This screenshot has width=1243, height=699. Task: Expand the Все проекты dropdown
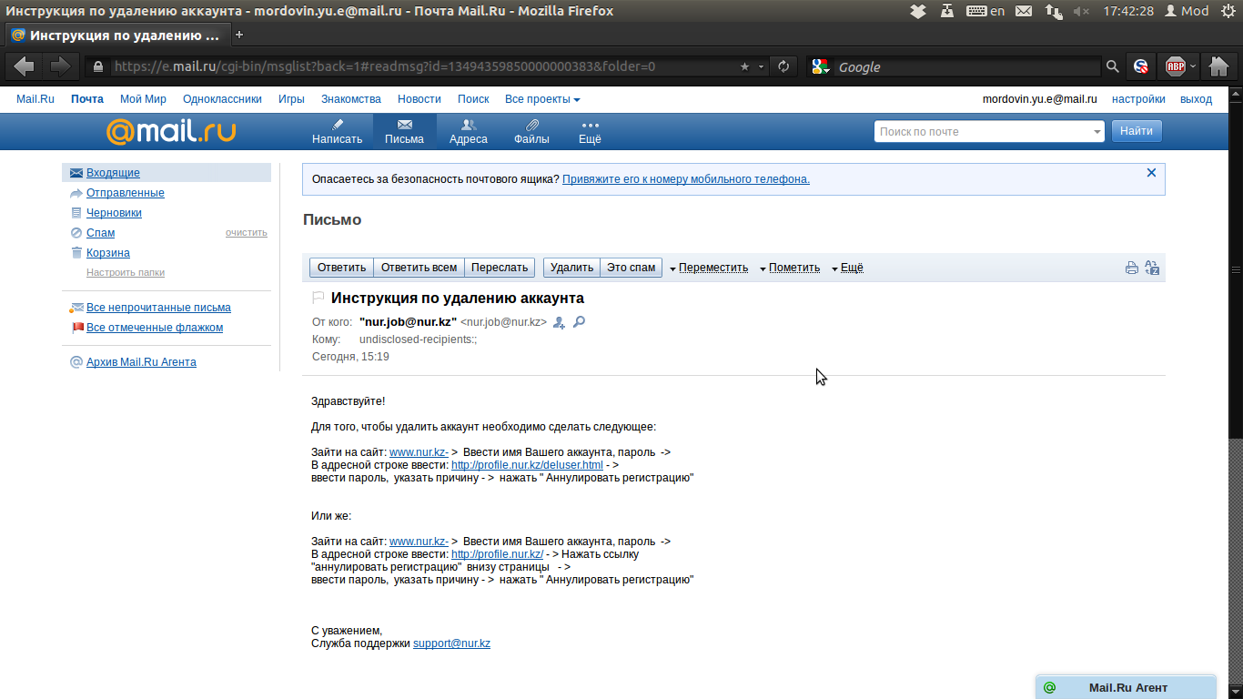click(542, 99)
